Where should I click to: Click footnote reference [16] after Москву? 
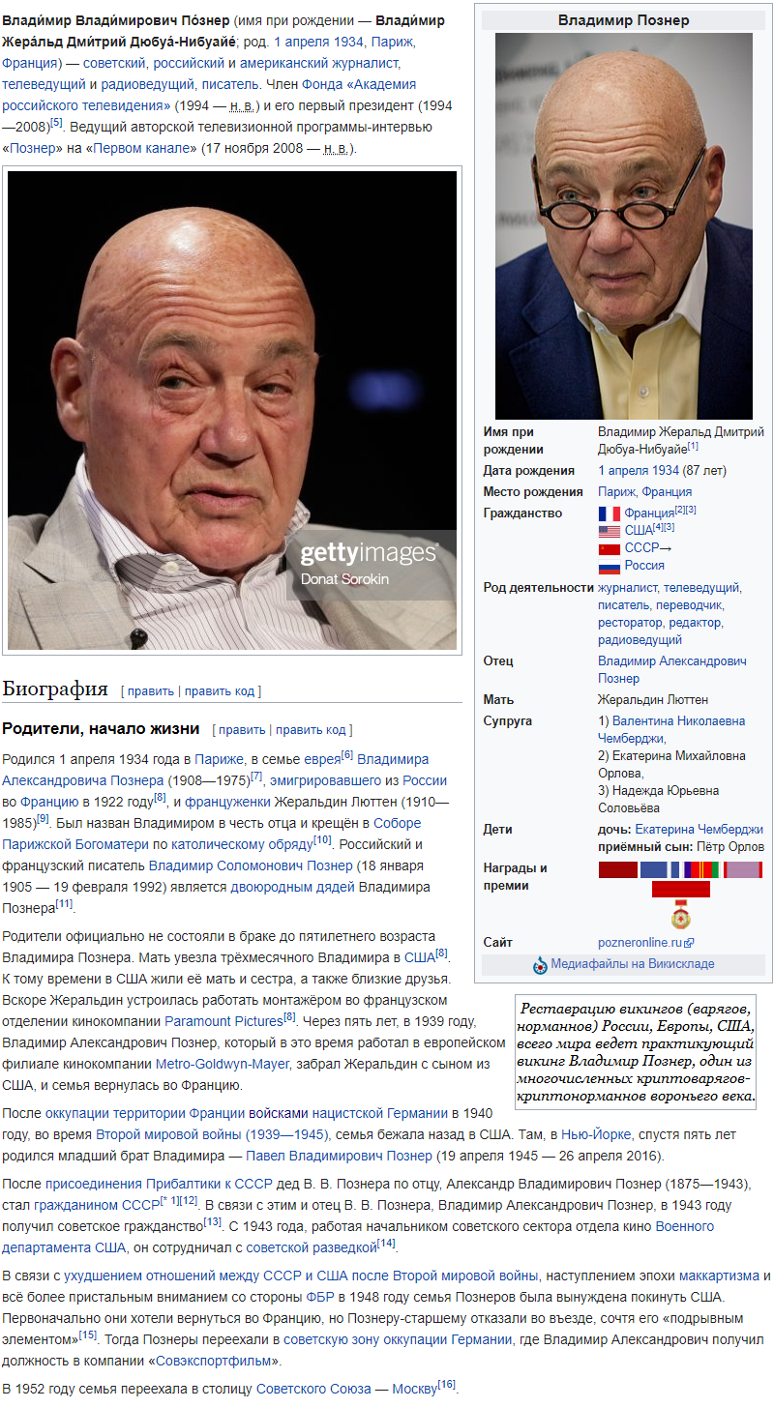click(446, 1384)
